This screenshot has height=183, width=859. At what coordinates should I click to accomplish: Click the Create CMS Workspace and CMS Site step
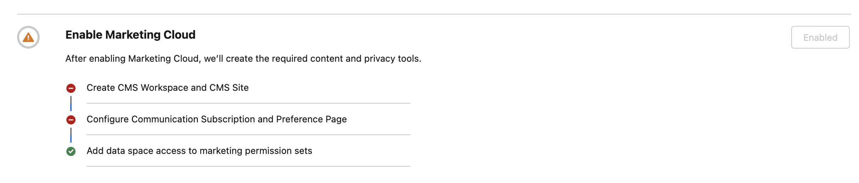click(x=167, y=88)
